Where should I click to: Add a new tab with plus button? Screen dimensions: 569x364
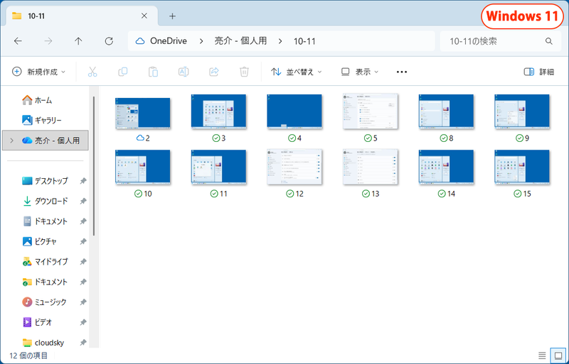pos(172,16)
